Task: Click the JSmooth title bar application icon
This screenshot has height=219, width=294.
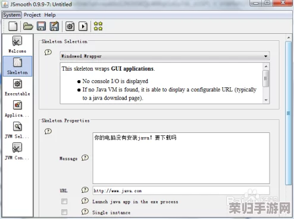Action: click(x=5, y=4)
